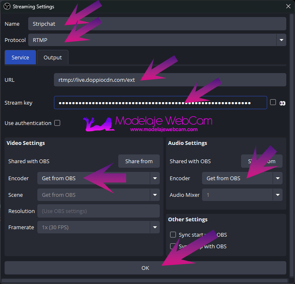Enable Sync start with OBS checkbox

click(x=173, y=235)
